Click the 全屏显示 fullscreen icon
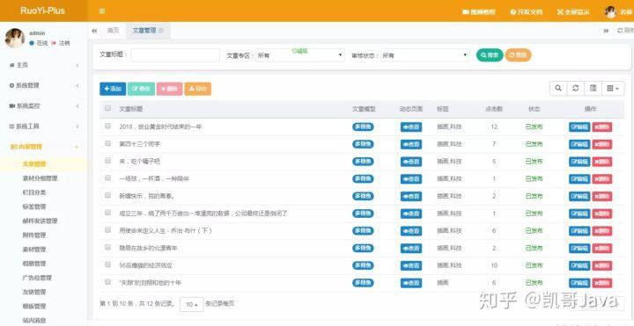Screen dimensions: 634x326 560,12
